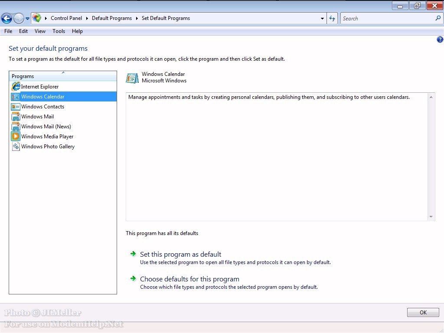
Task: Click the Internet Explorer icon
Action: coord(16,86)
